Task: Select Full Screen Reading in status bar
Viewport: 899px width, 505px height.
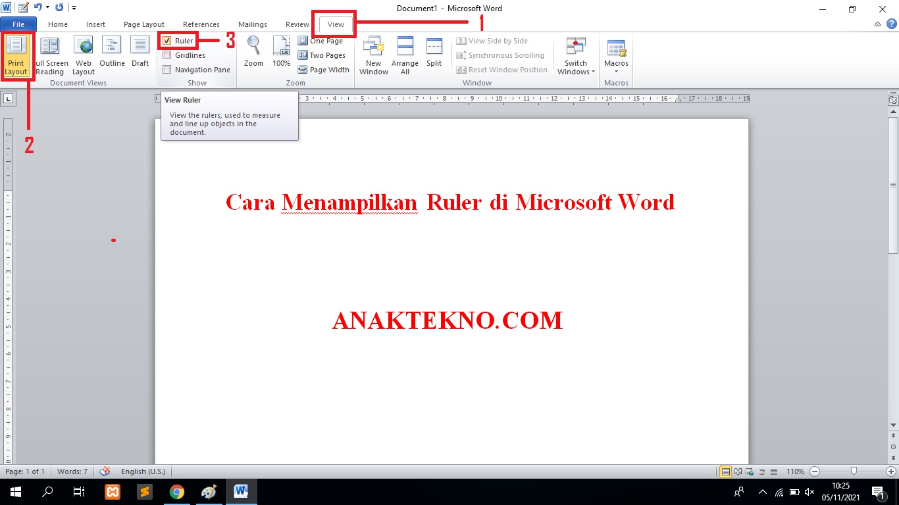Action: (738, 471)
